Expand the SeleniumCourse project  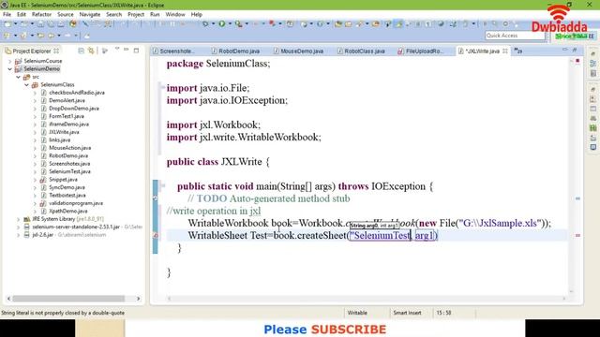[x=10, y=61]
